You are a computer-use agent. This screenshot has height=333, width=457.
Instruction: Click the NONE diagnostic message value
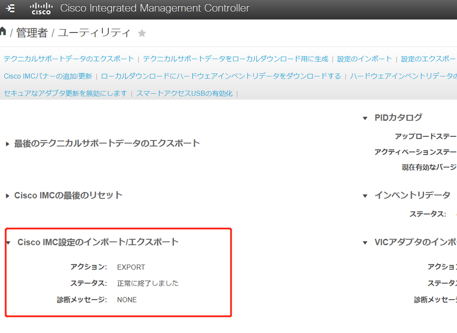click(x=127, y=300)
